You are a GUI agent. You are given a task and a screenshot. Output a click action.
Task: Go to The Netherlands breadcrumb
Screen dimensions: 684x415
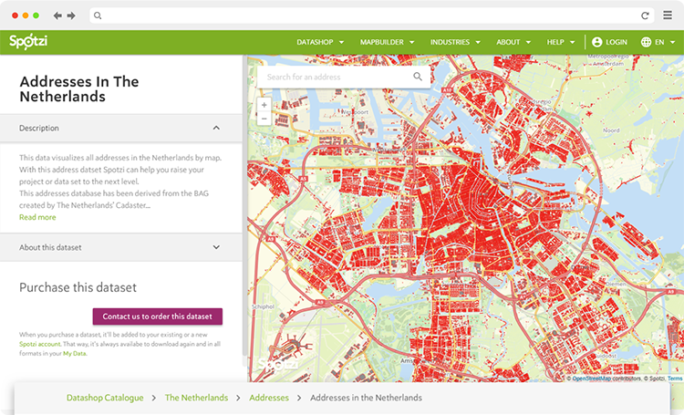click(x=196, y=398)
